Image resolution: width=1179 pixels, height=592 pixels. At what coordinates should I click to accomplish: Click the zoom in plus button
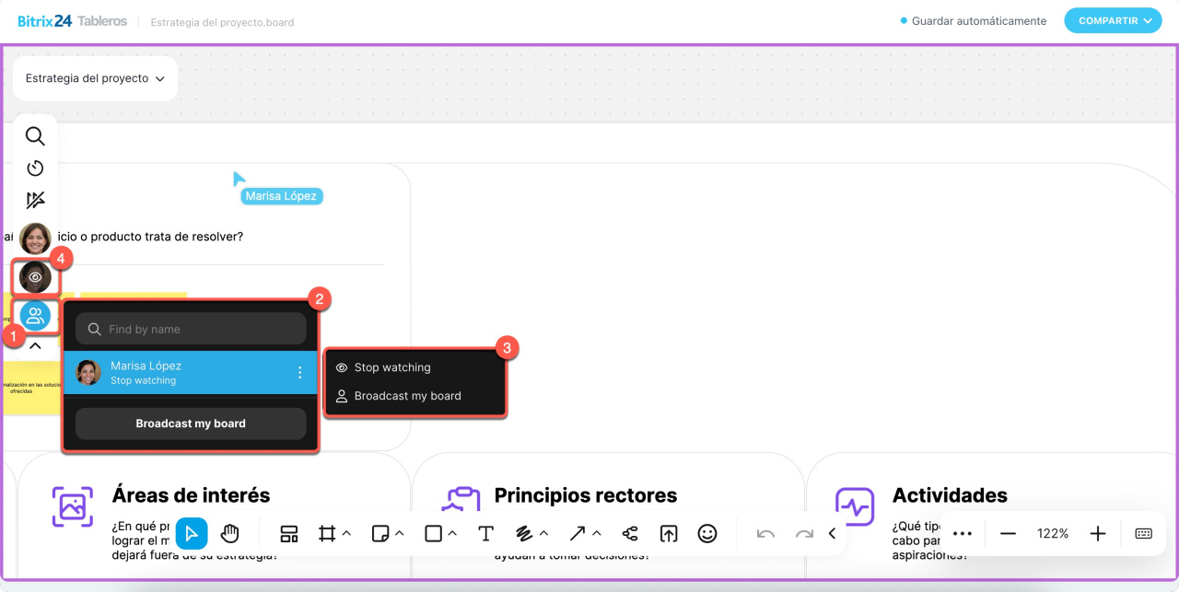pos(1097,533)
